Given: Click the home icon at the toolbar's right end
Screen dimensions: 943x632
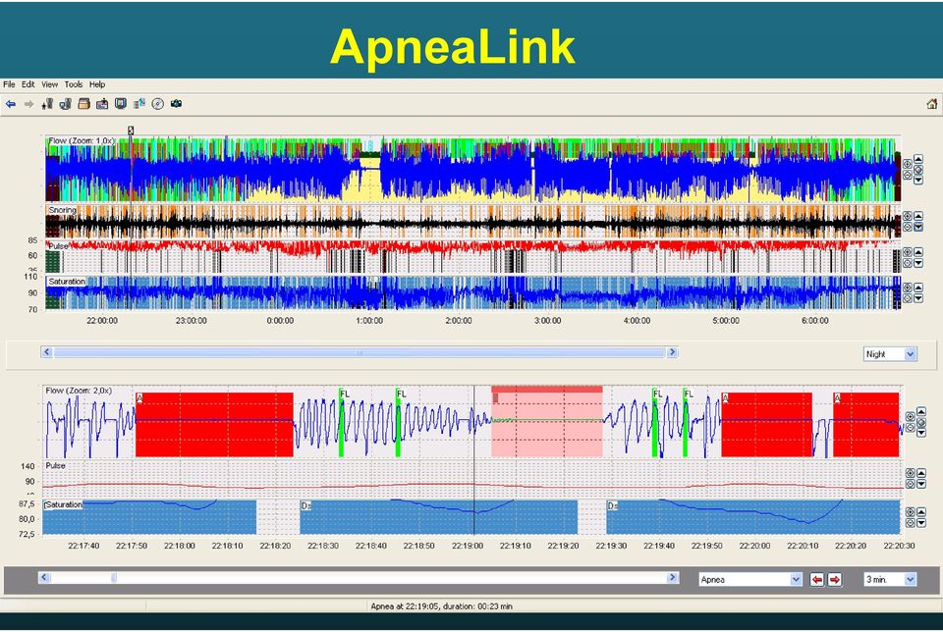Looking at the screenshot, I should point(931,104).
